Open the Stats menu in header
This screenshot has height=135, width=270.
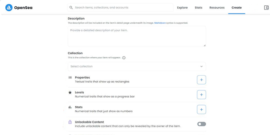pyautogui.click(x=198, y=7)
